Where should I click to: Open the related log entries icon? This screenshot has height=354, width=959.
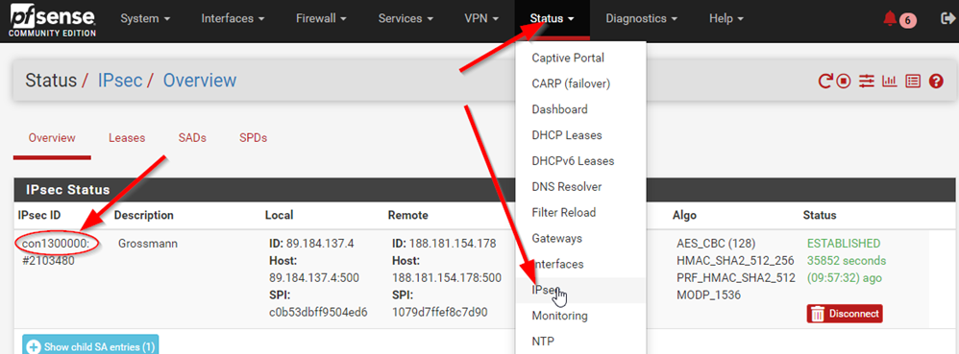[913, 81]
